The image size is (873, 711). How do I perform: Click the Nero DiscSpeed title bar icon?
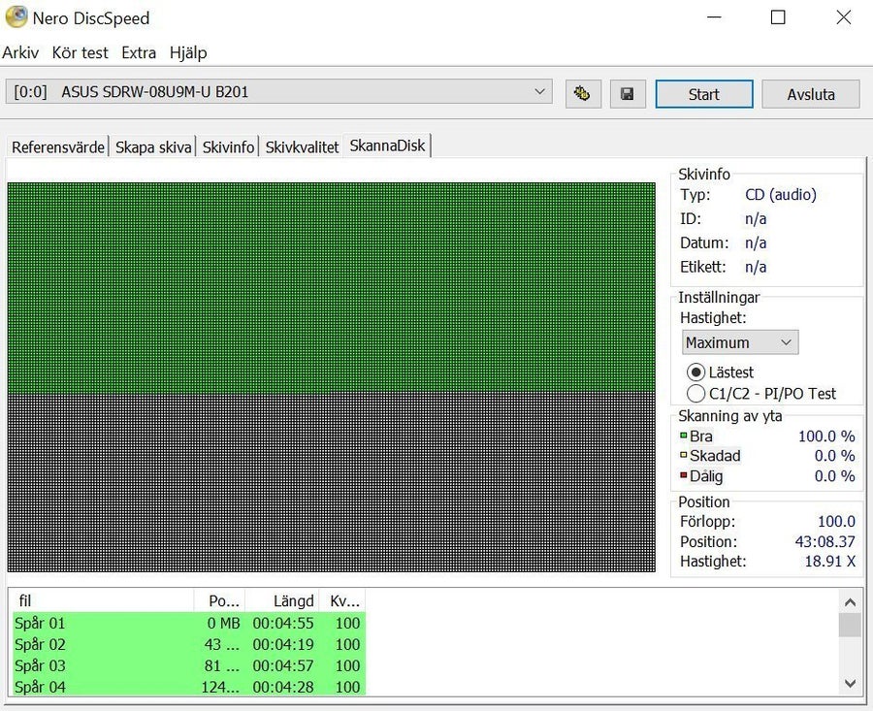[16, 17]
